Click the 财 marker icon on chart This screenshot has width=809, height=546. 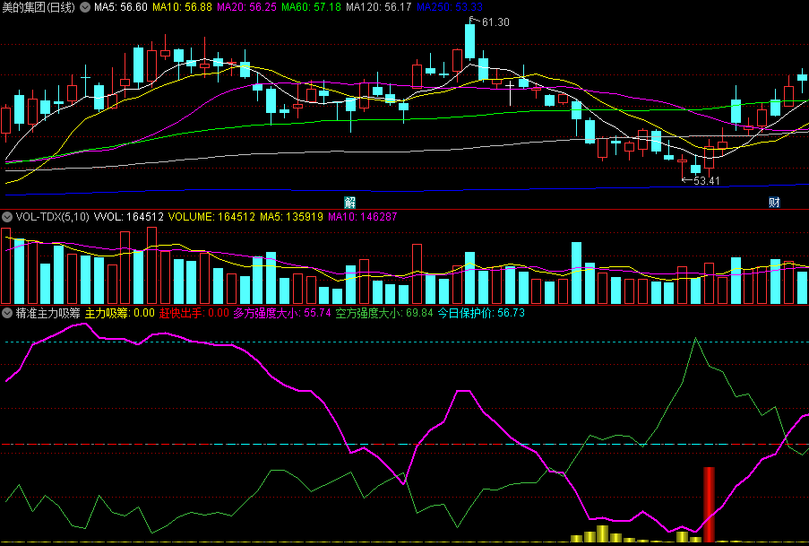tap(774, 202)
